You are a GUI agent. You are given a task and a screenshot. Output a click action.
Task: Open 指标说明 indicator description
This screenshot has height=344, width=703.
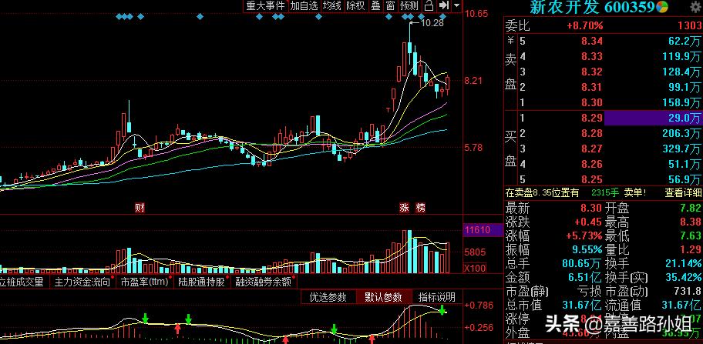tap(437, 297)
